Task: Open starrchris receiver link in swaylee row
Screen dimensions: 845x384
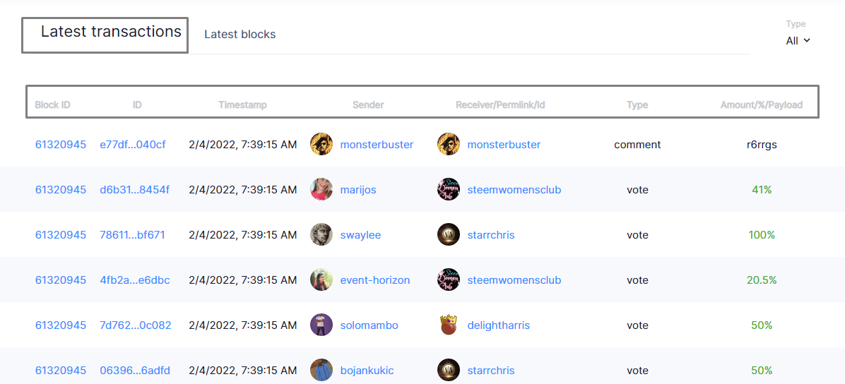Action: 491,235
